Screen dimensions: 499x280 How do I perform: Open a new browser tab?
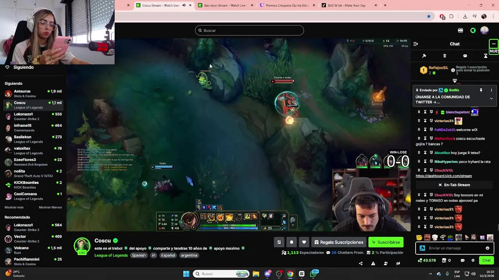click(x=385, y=5)
